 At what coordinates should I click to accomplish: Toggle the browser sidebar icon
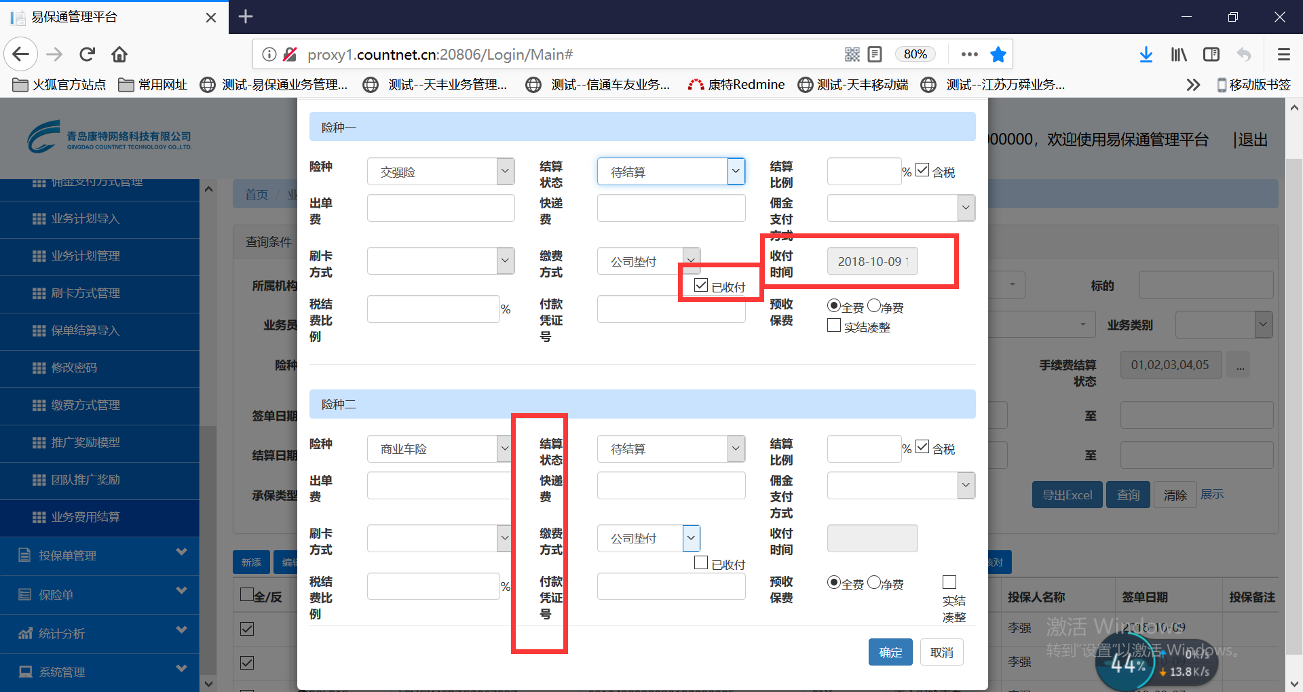coord(1211,54)
